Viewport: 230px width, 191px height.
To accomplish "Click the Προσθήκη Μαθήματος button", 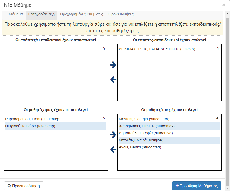I will point(196,186).
